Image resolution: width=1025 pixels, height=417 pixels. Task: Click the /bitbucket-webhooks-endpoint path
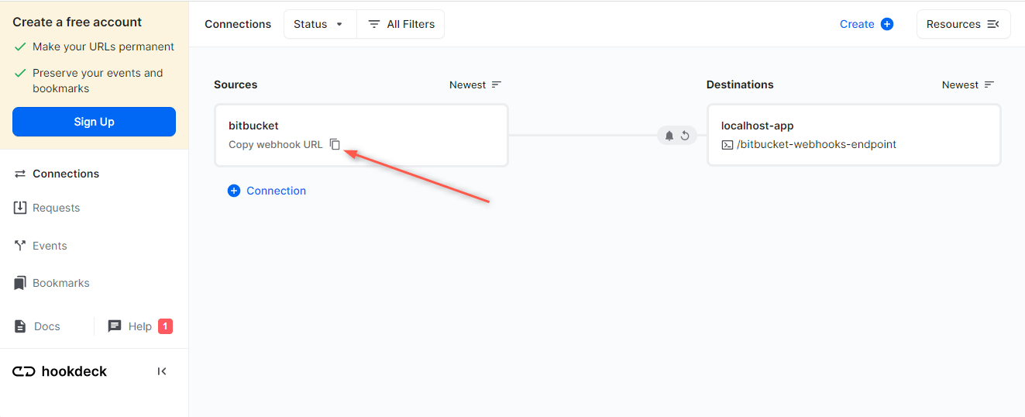(817, 144)
